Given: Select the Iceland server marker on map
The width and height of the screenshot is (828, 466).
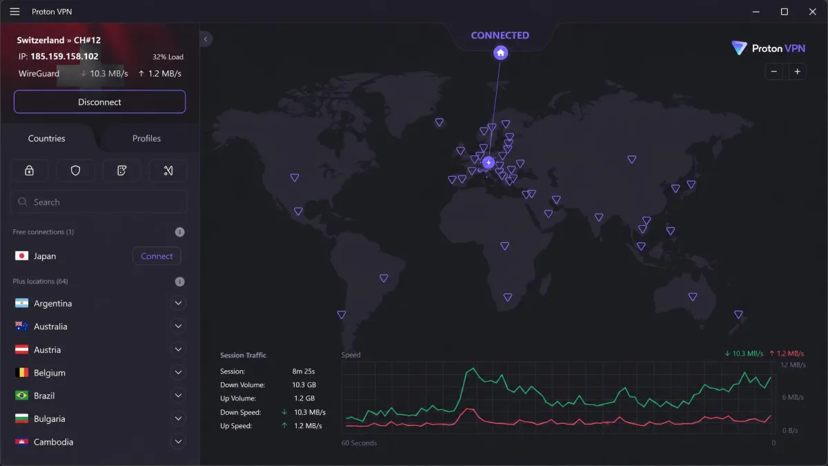Looking at the screenshot, I should [x=439, y=122].
